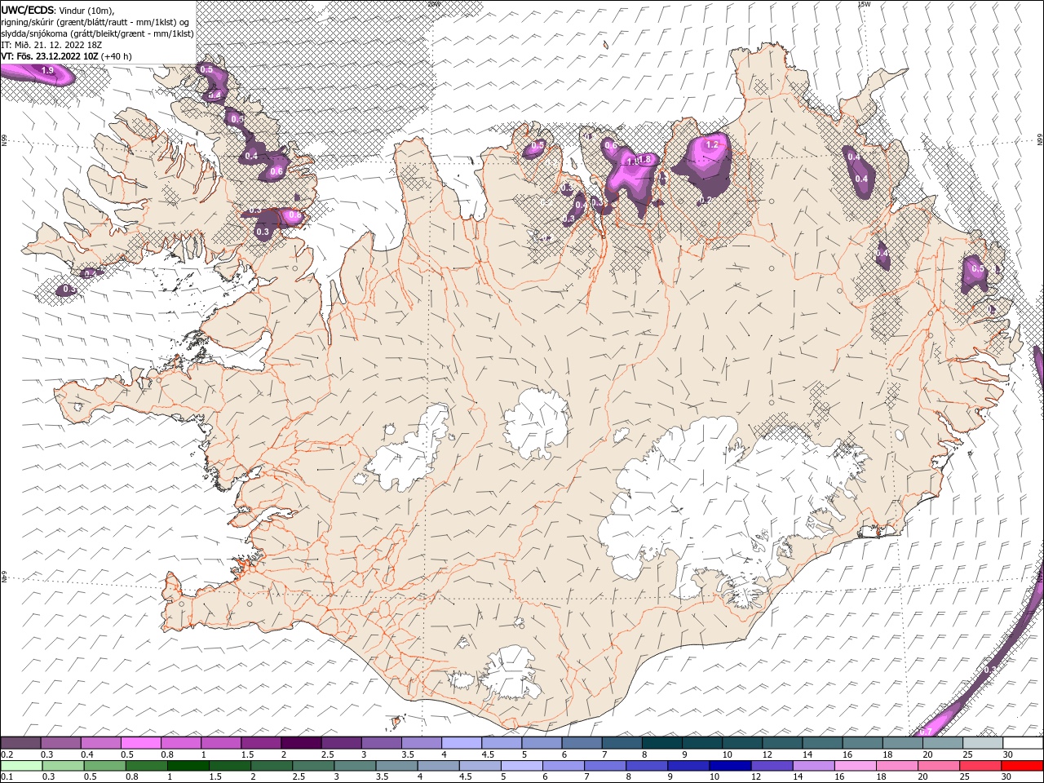Screen dimensions: 1044x783
Task: Click the 'rigning/skúrir (grænt/blátt/rautt - mm/1klst)' line
Action: pos(96,21)
